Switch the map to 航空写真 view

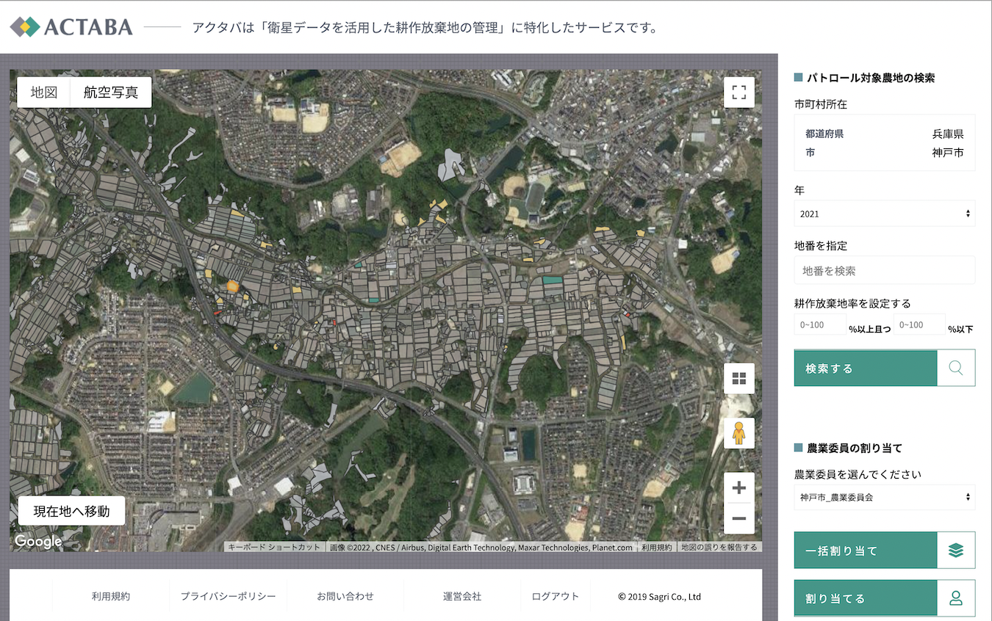tap(111, 92)
